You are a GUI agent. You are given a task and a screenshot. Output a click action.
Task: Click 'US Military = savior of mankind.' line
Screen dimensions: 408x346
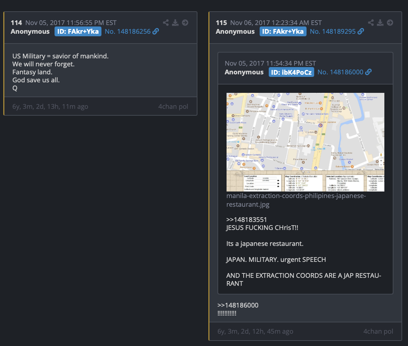point(60,56)
